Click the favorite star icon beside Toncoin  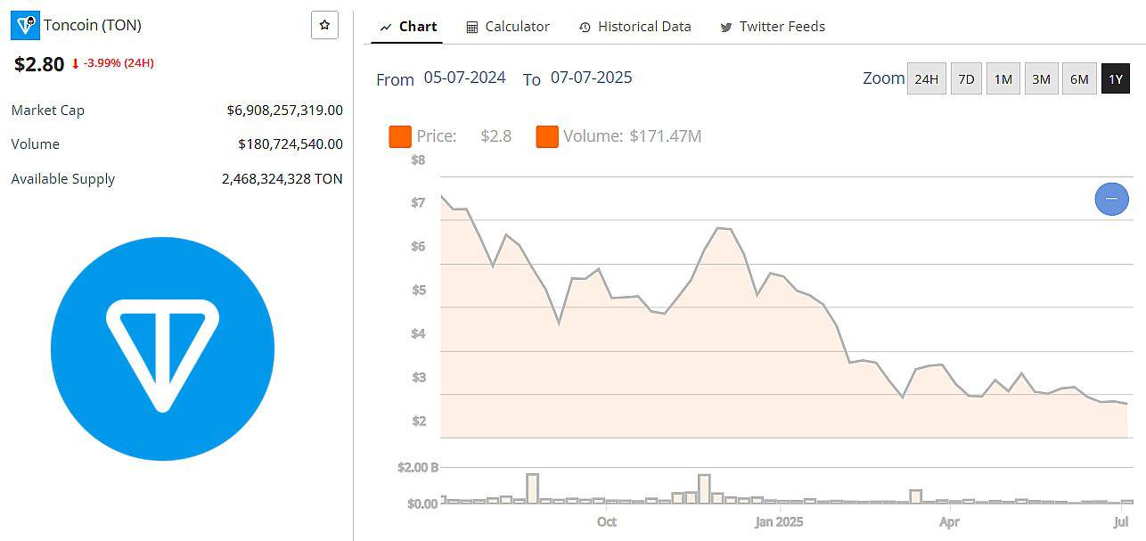click(324, 25)
